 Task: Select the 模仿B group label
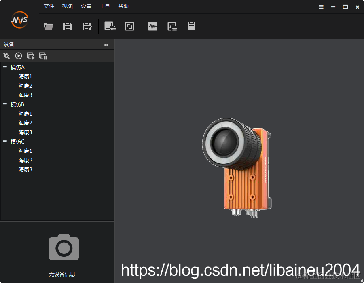17,104
